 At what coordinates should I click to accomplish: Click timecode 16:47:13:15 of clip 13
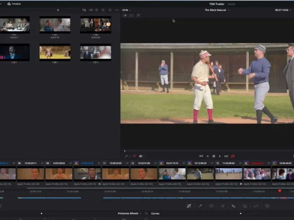click(172, 163)
